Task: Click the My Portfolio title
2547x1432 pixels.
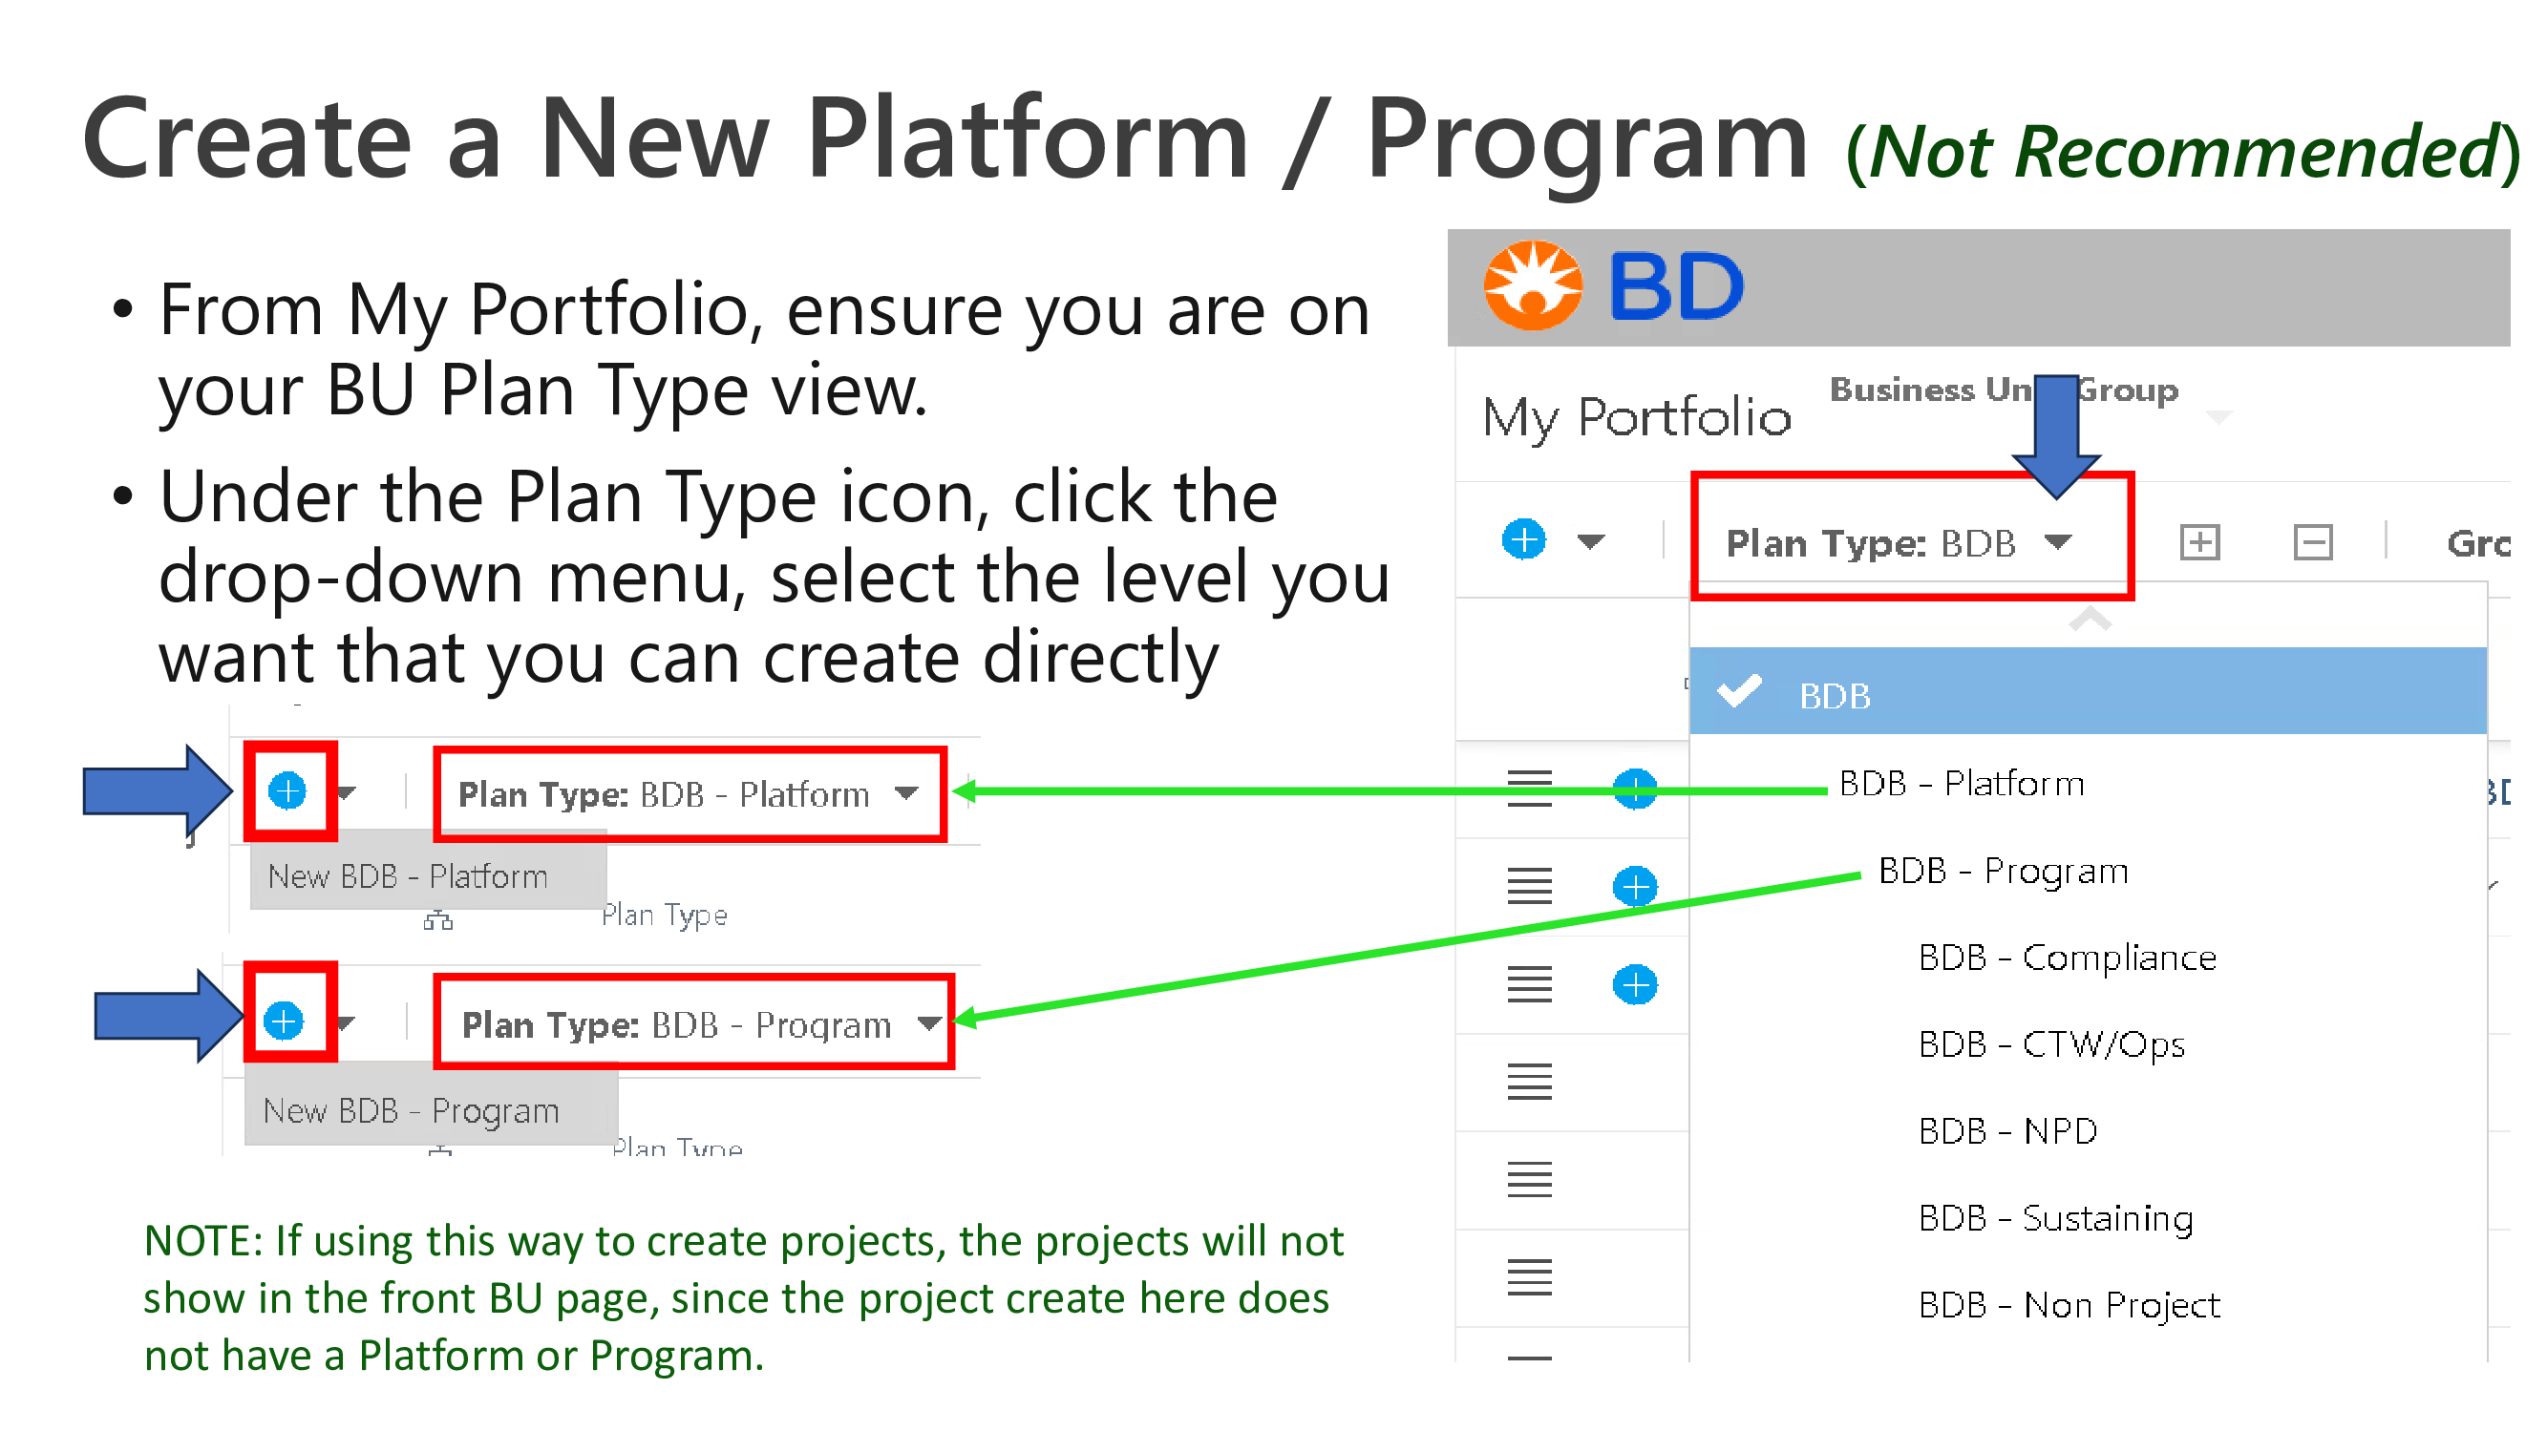Action: click(1636, 417)
